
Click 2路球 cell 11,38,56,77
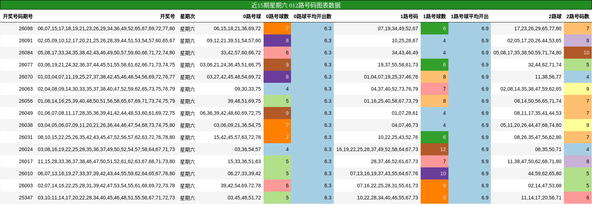click(548, 77)
